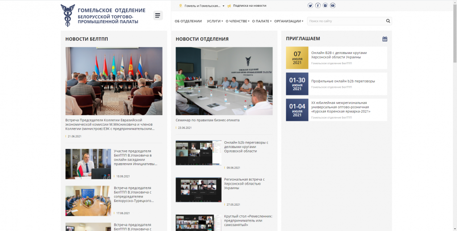
Task: Open Профильные онлайн b2b переговоры event
Action: click(x=343, y=81)
